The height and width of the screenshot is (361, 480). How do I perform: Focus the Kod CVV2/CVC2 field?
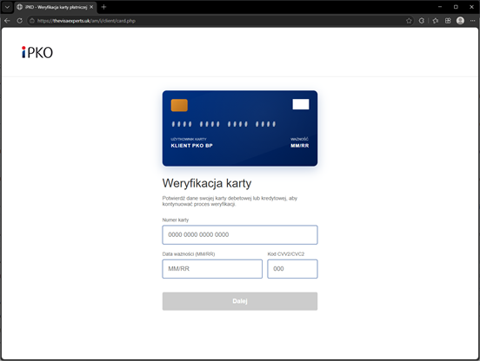click(292, 269)
